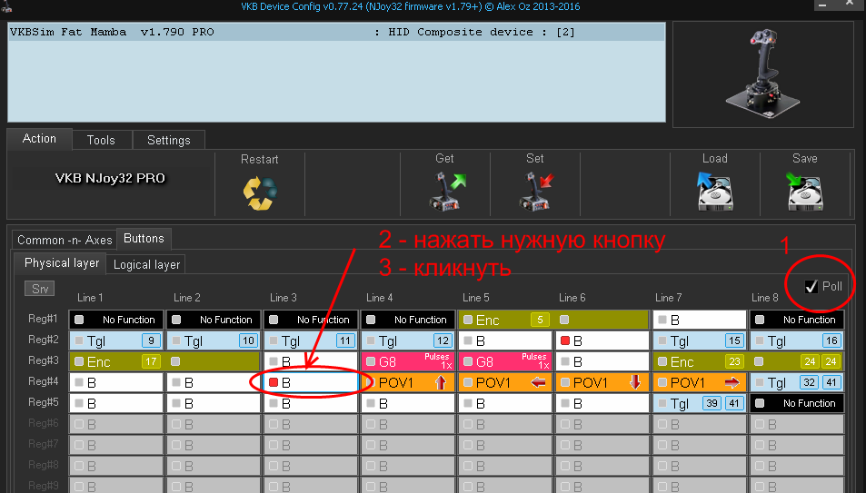Open the Tools tab
Screen dimensions: 866x493
tap(101, 140)
